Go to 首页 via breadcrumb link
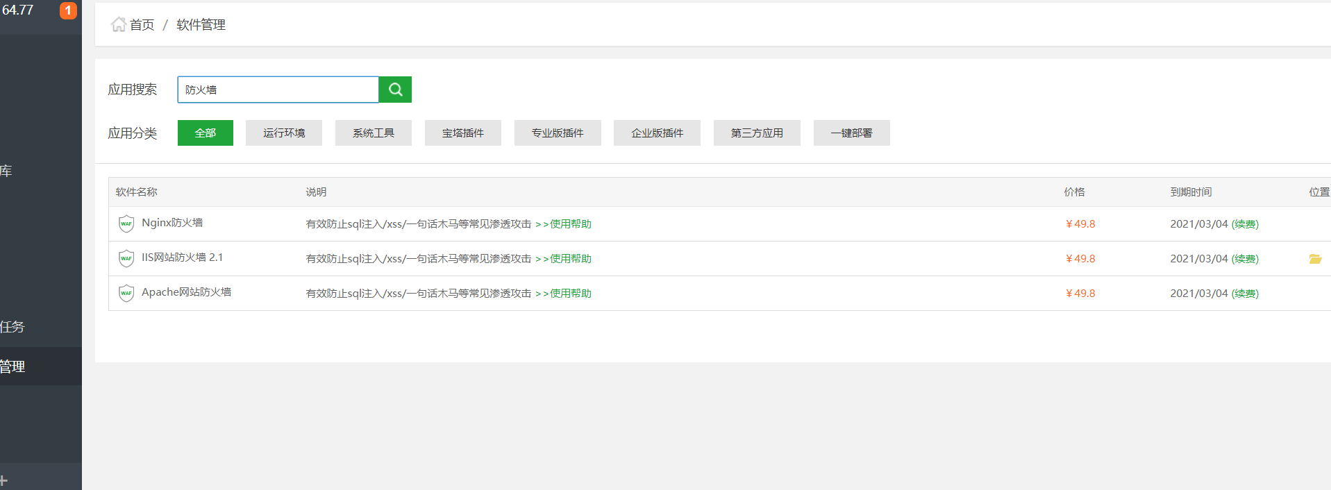 [x=142, y=25]
